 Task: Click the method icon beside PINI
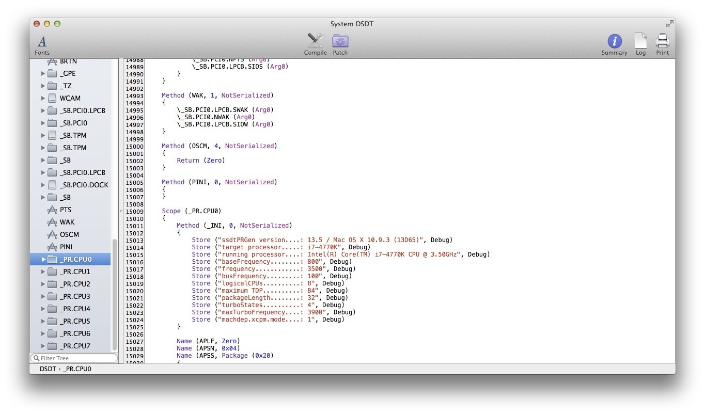52,247
